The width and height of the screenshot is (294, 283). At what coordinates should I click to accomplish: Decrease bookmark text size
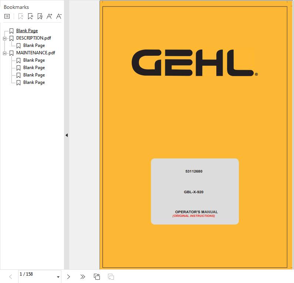coord(58,16)
